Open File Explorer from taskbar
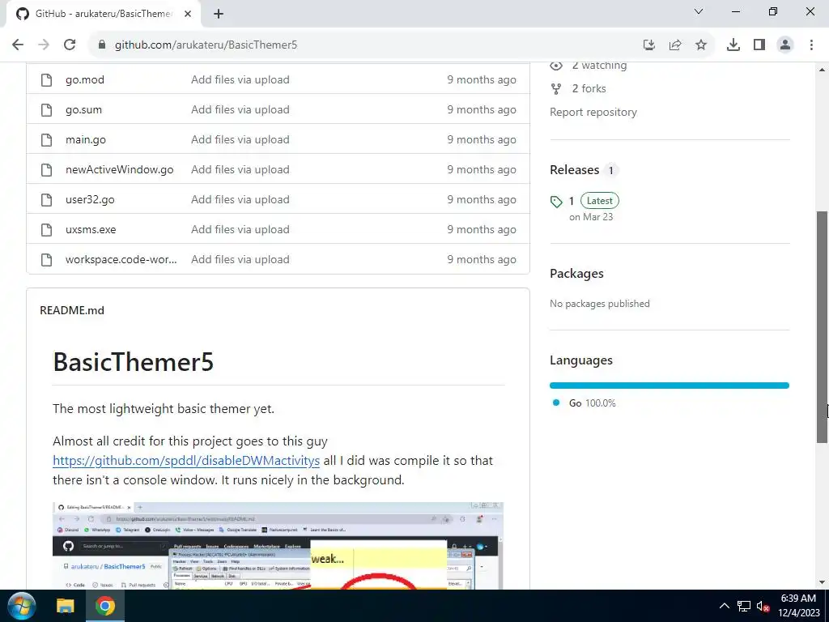This screenshot has width=829, height=622. [66, 606]
